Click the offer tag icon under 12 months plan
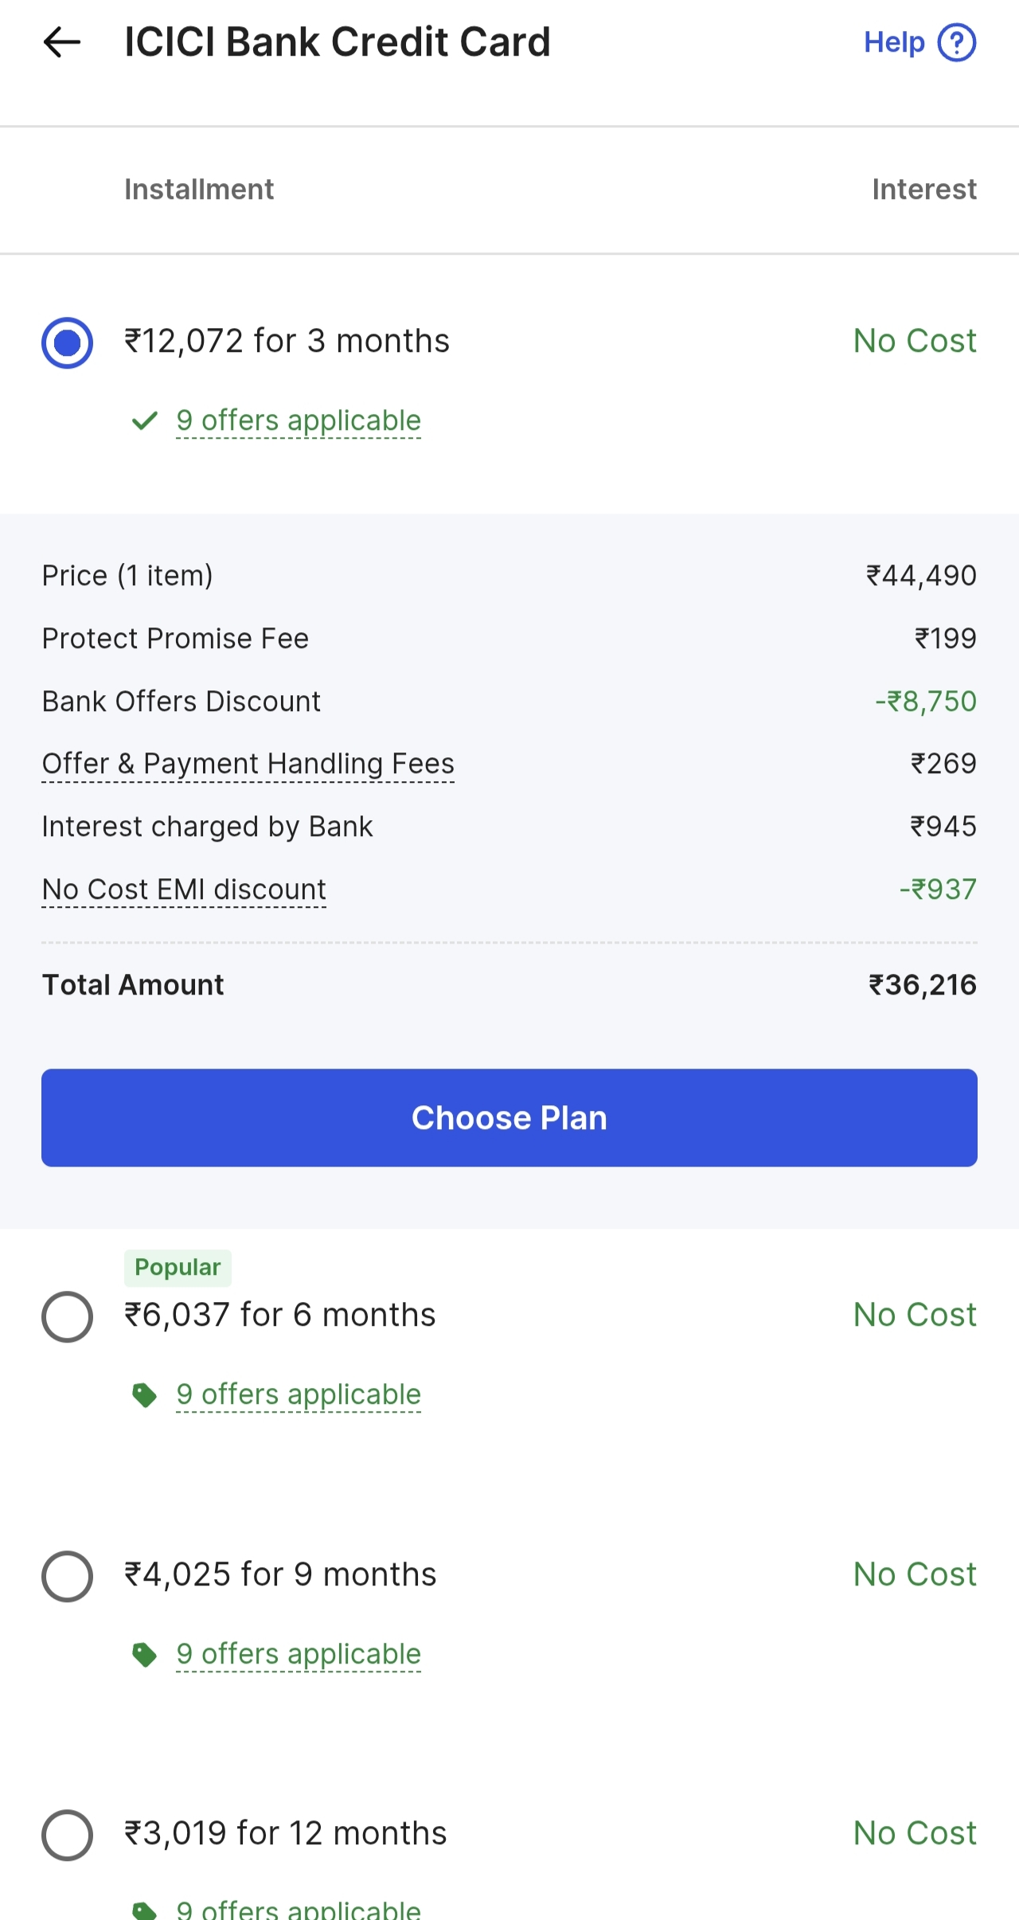Viewport: 1019px width, 1920px height. pos(144,1910)
